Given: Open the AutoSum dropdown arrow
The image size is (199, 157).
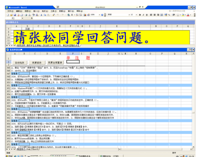Looking at the screenshot, I should tap(74, 15).
